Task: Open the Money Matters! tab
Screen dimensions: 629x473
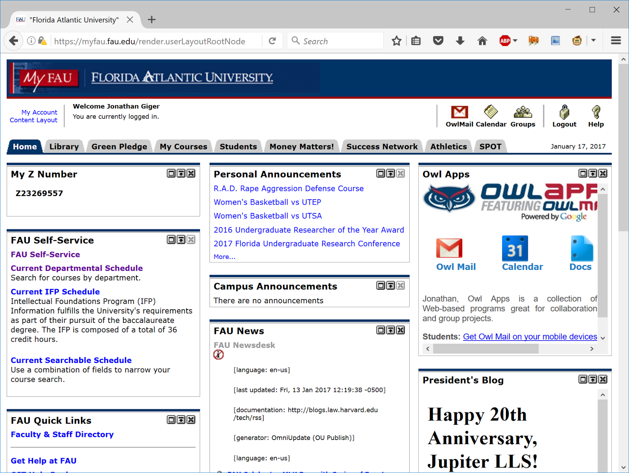Action: (302, 147)
